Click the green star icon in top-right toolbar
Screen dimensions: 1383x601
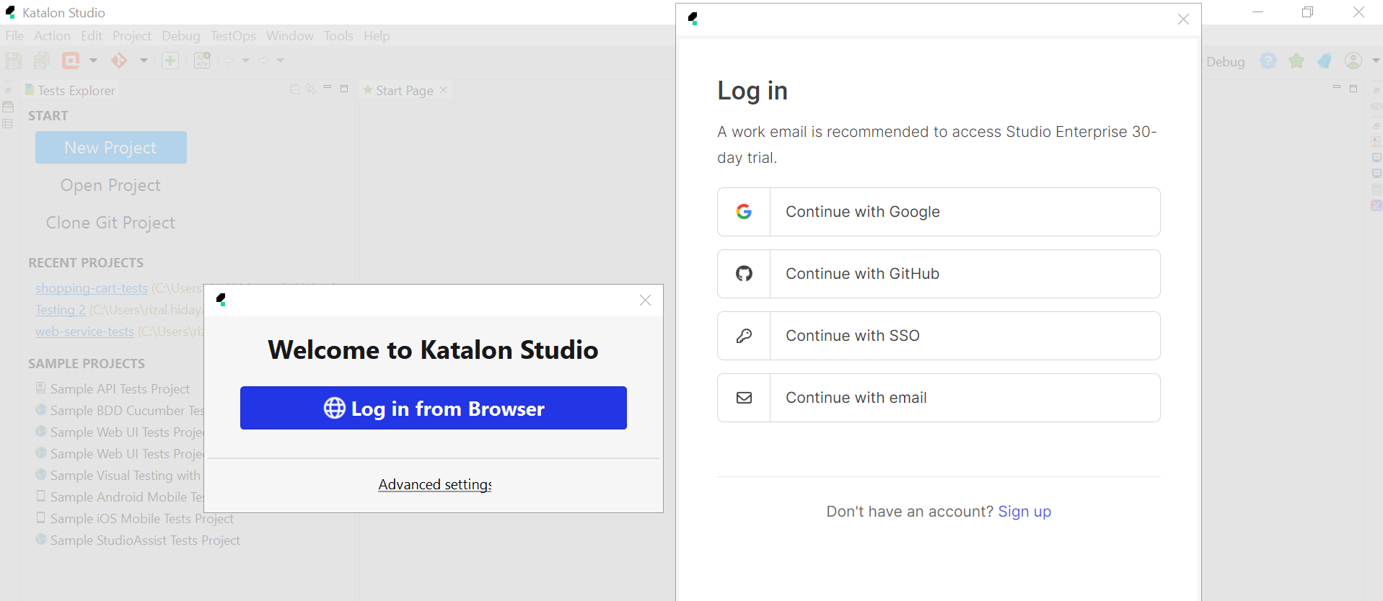[1296, 61]
